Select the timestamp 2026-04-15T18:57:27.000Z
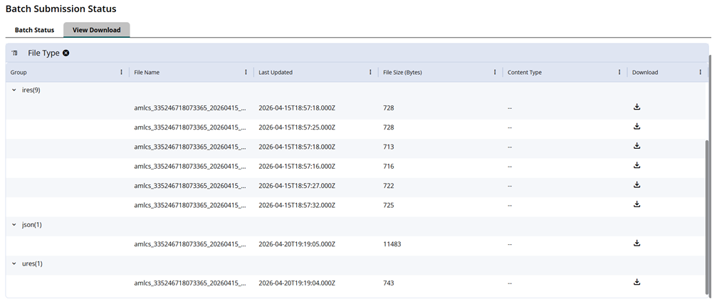The image size is (712, 304). click(297, 186)
